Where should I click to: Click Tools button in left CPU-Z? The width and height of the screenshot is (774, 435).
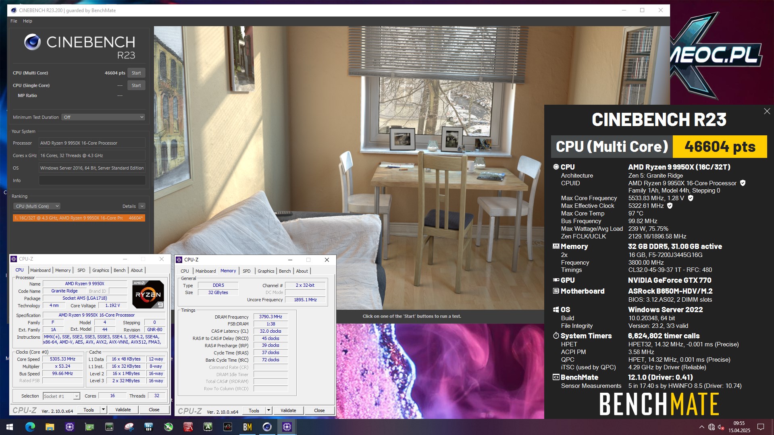89,410
